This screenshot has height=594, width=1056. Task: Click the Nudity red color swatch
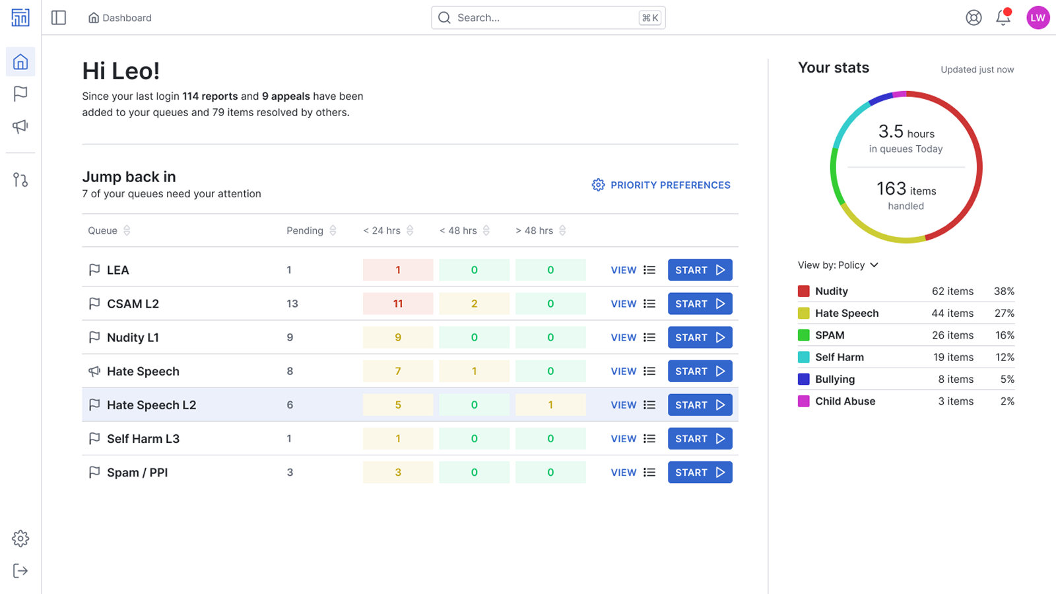[803, 290]
